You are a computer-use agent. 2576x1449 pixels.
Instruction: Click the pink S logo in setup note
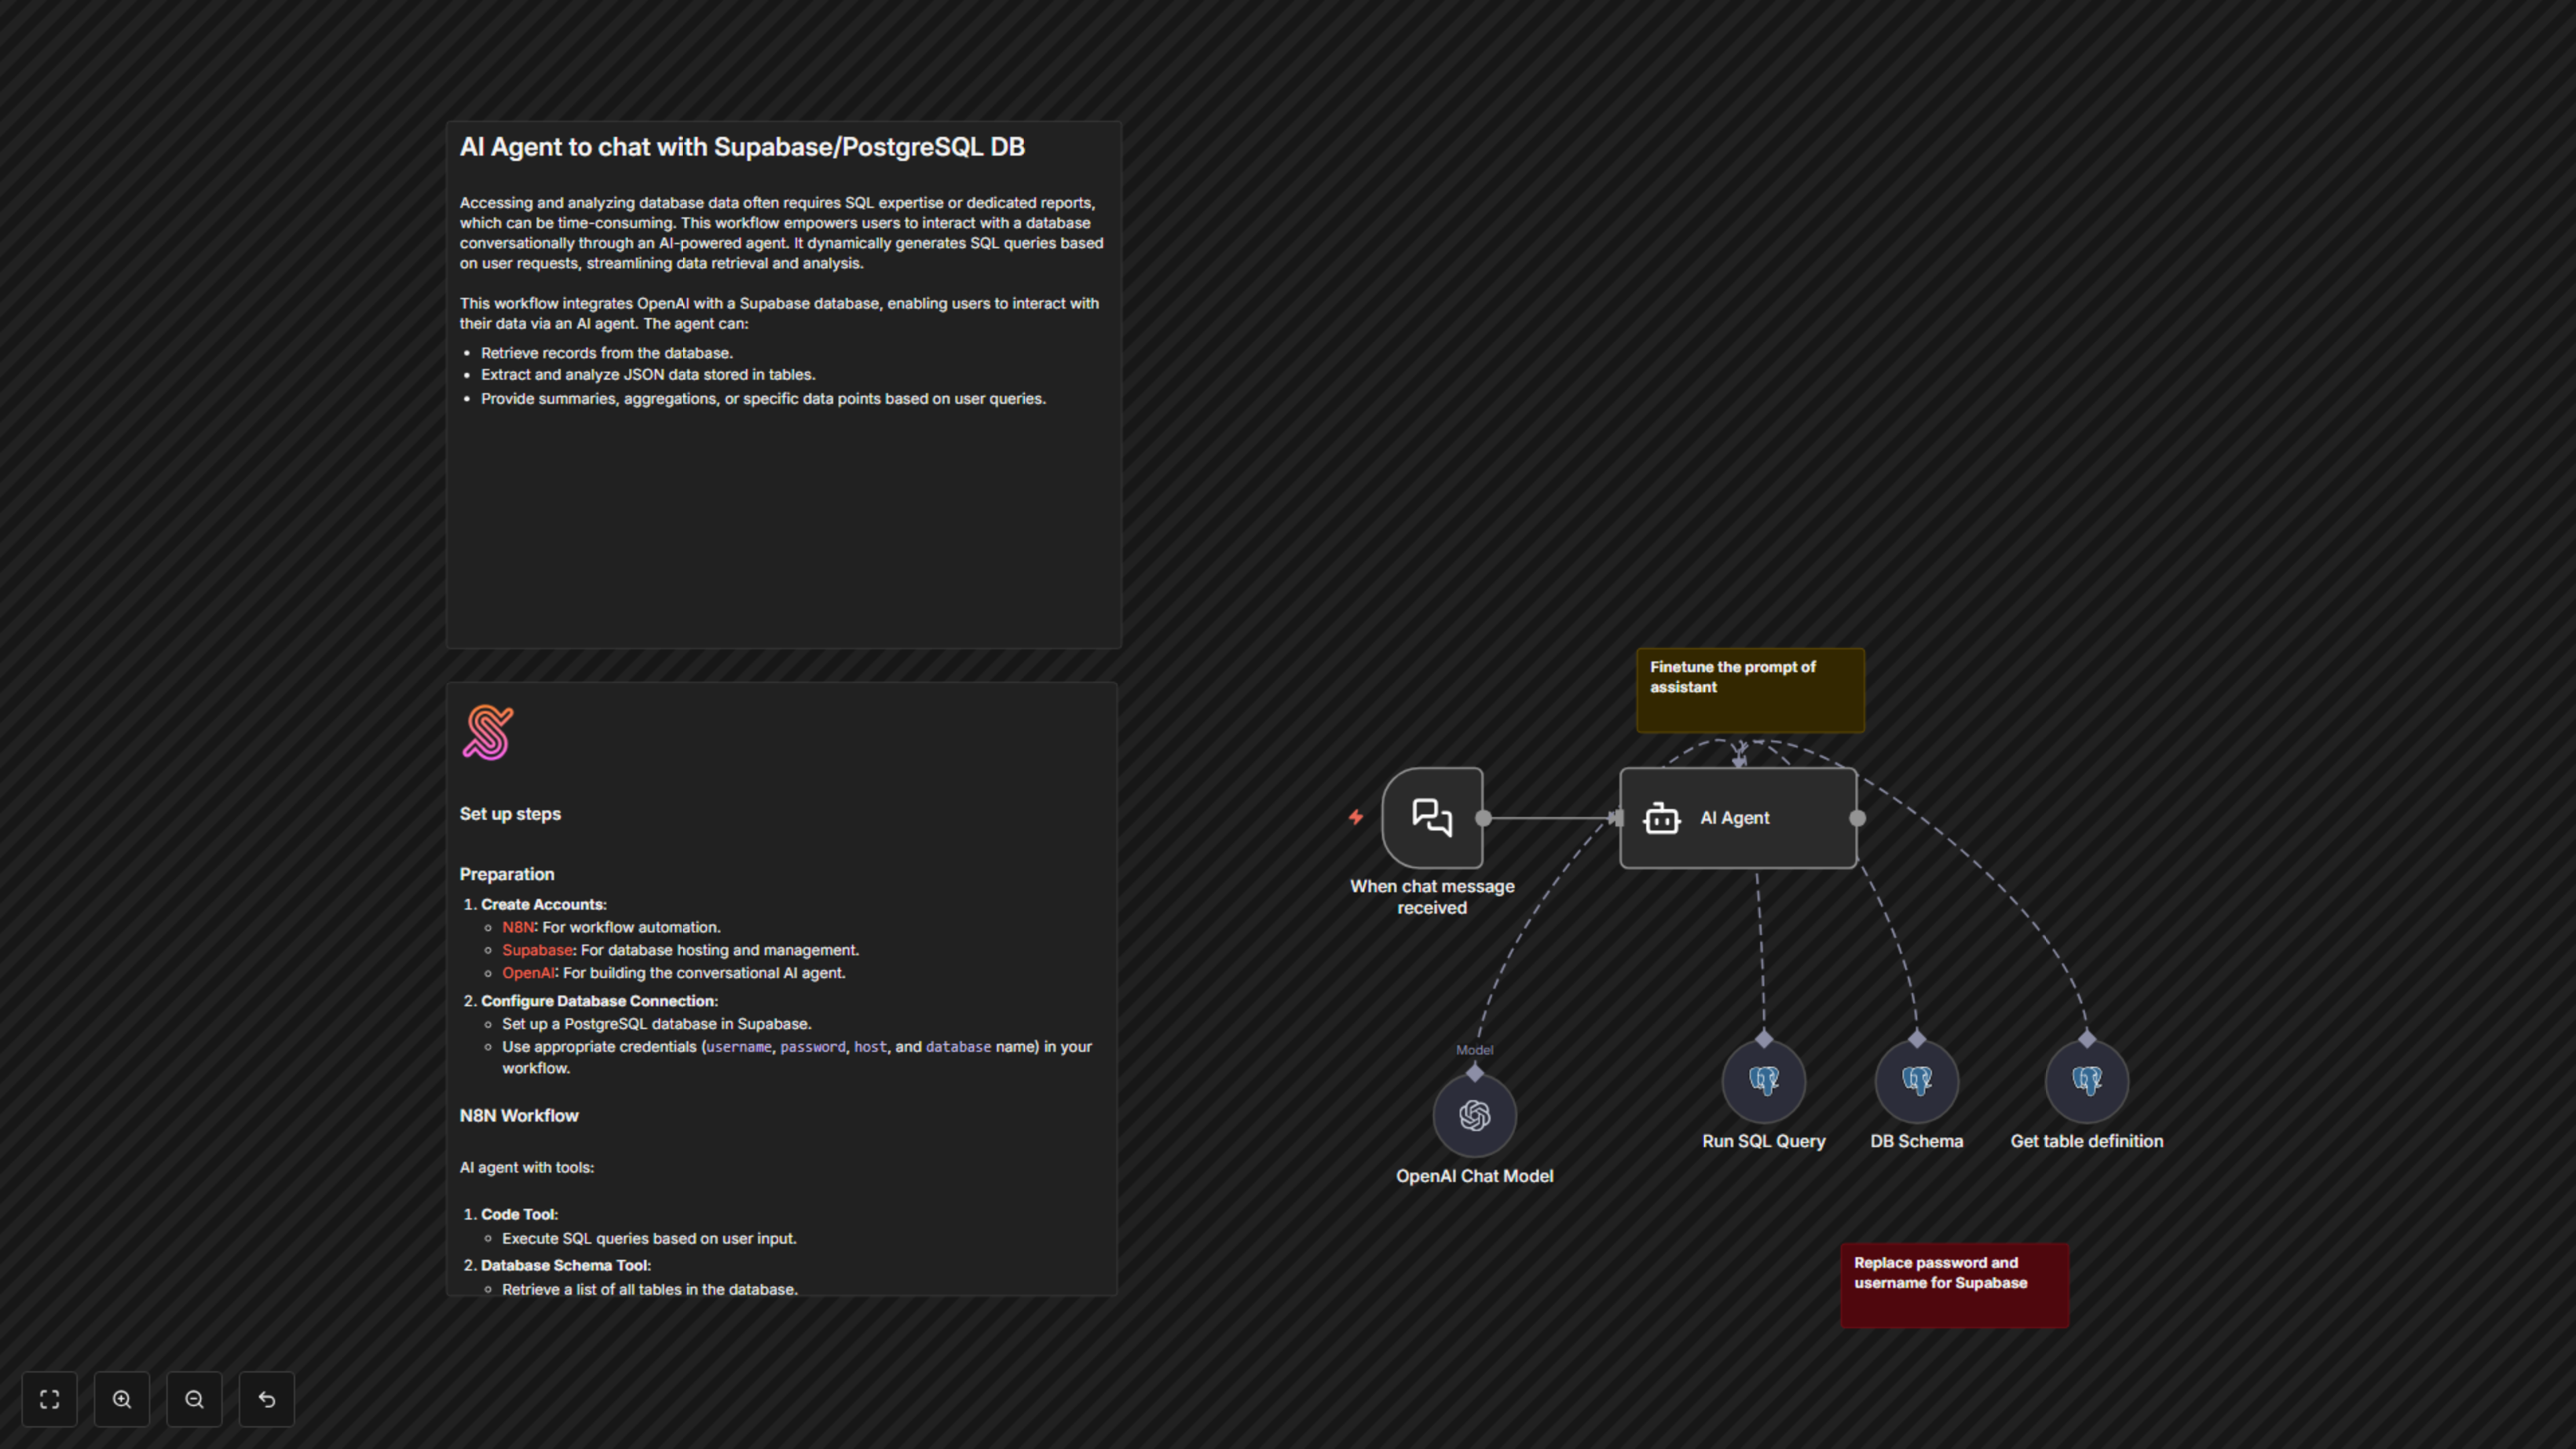pyautogui.click(x=488, y=732)
